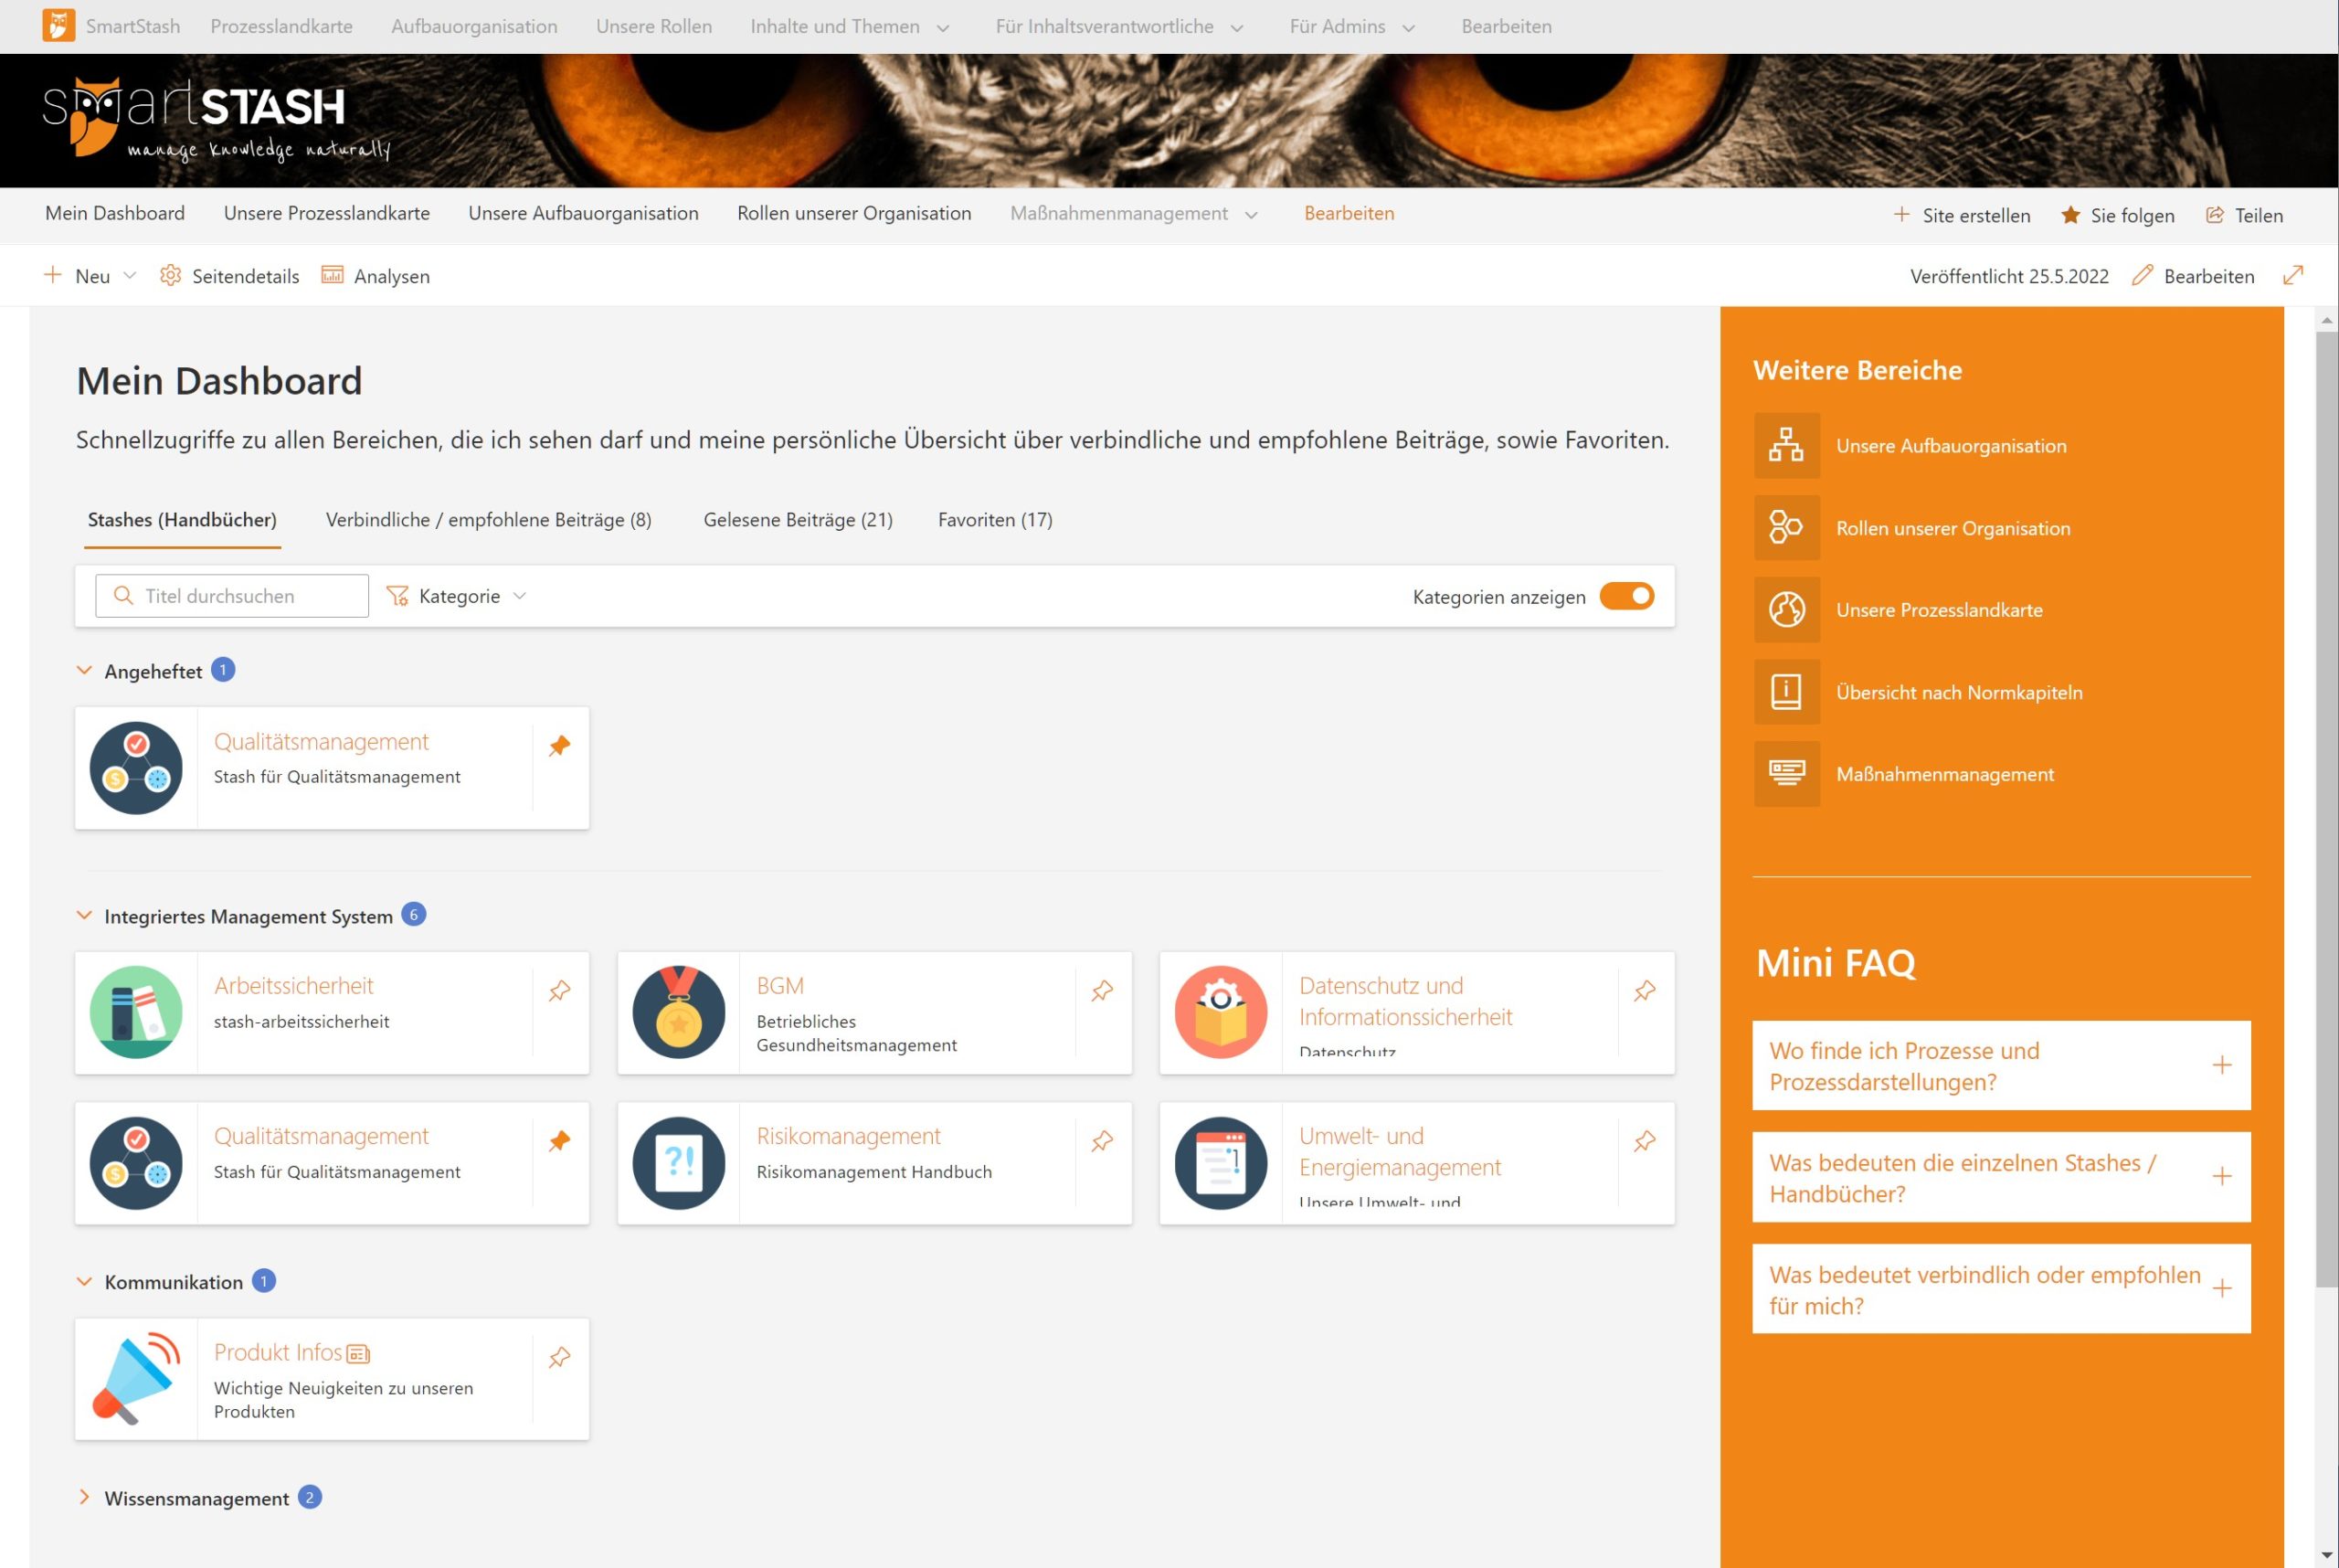The image size is (2339, 1568).
Task: Click the Seitendetails gear icon
Action: 170,275
